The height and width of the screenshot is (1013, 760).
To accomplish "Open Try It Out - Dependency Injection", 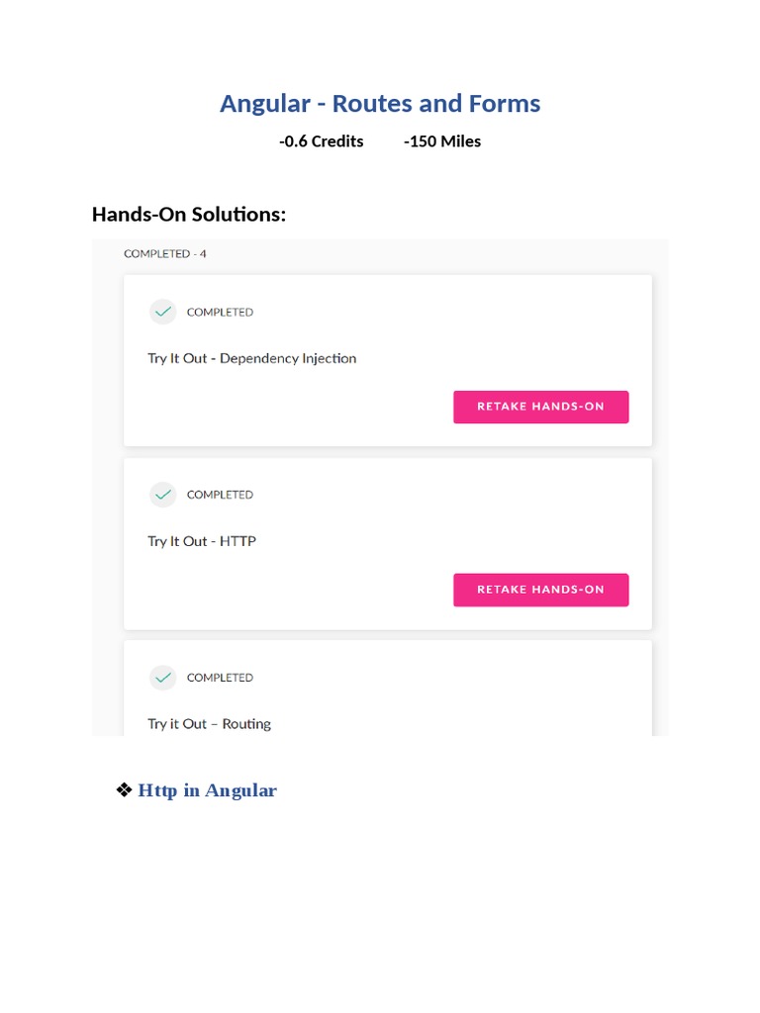I will tap(252, 358).
